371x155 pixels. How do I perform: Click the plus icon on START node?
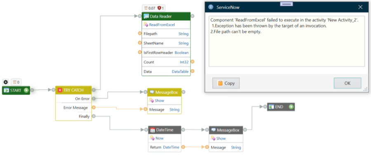point(26,90)
